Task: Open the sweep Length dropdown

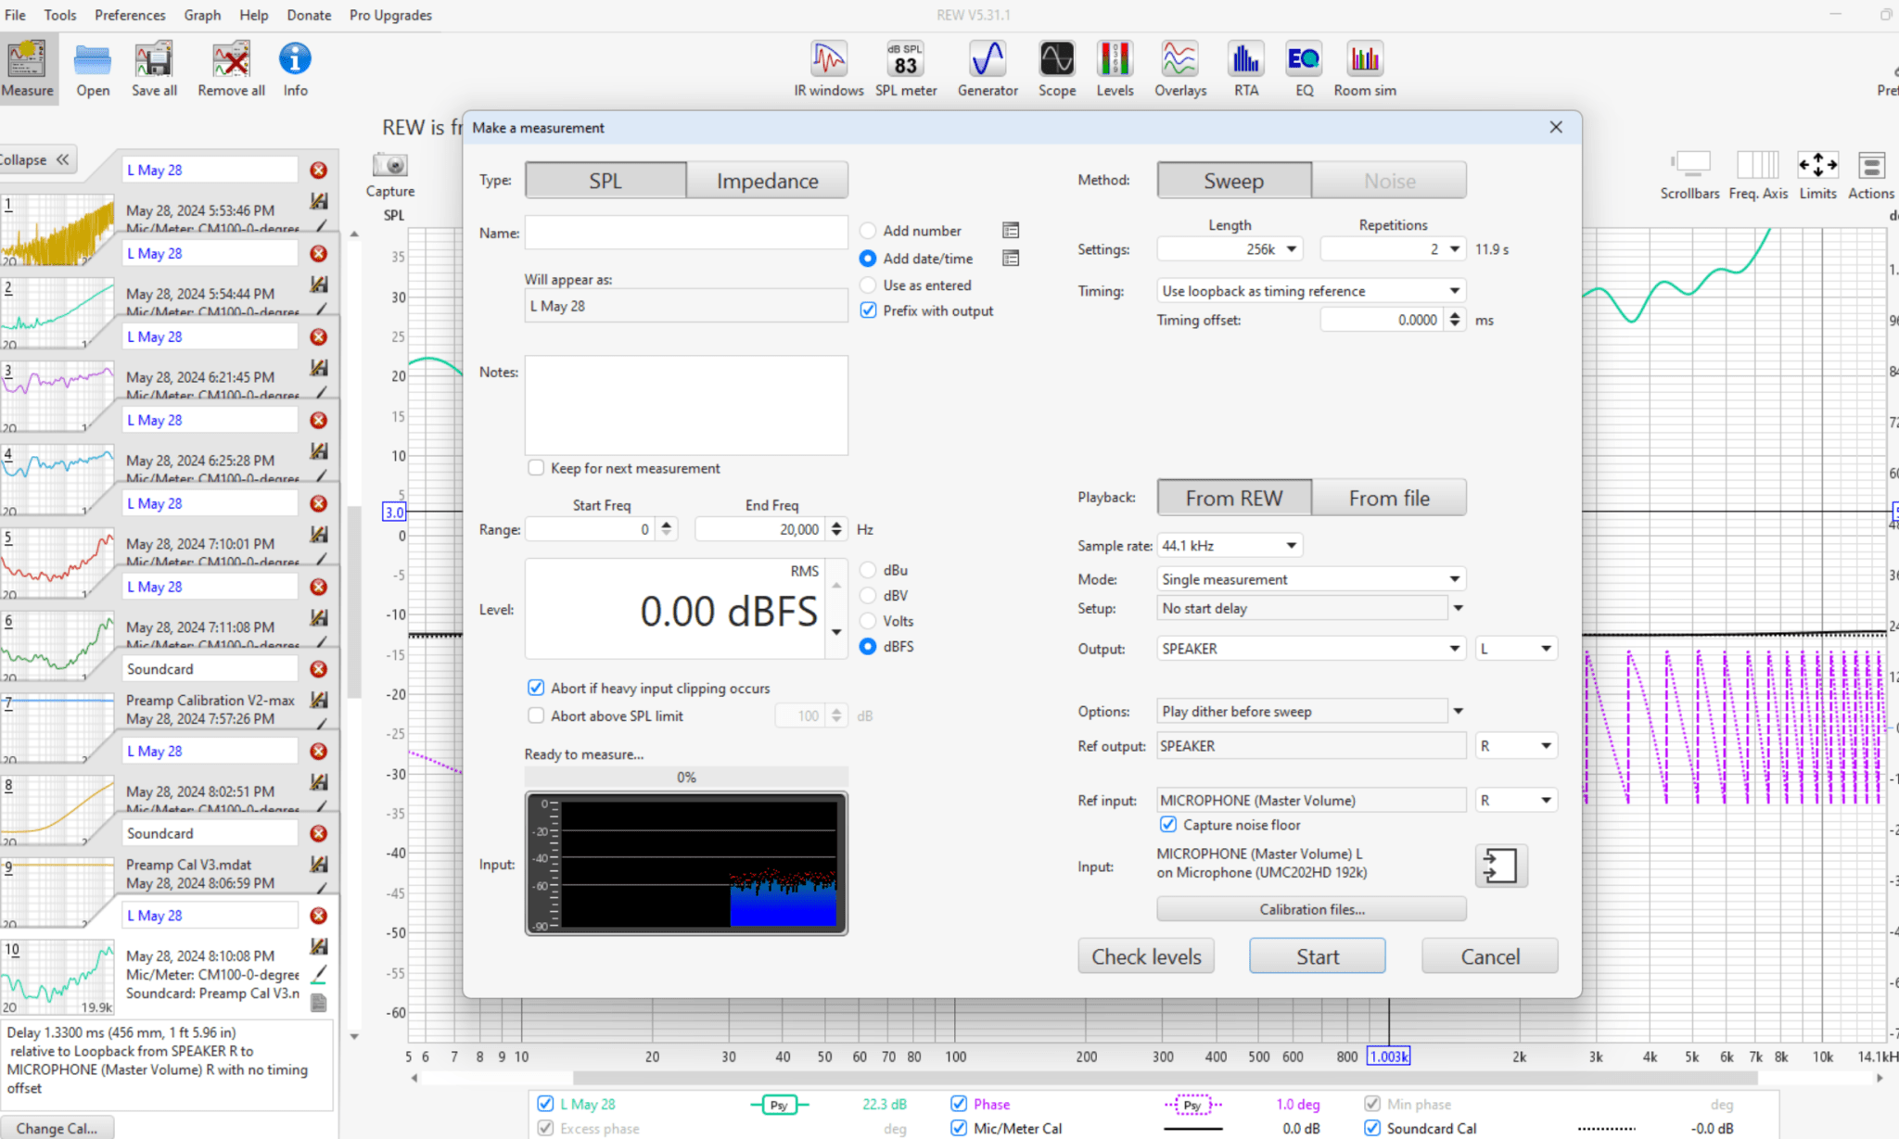Action: click(x=1230, y=249)
